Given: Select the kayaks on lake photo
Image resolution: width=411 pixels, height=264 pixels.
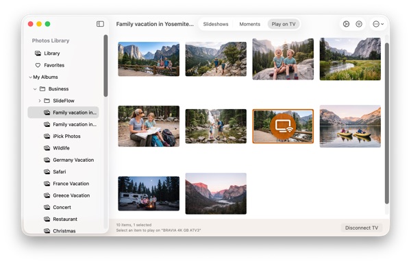Looking at the screenshot, I should 350,126.
